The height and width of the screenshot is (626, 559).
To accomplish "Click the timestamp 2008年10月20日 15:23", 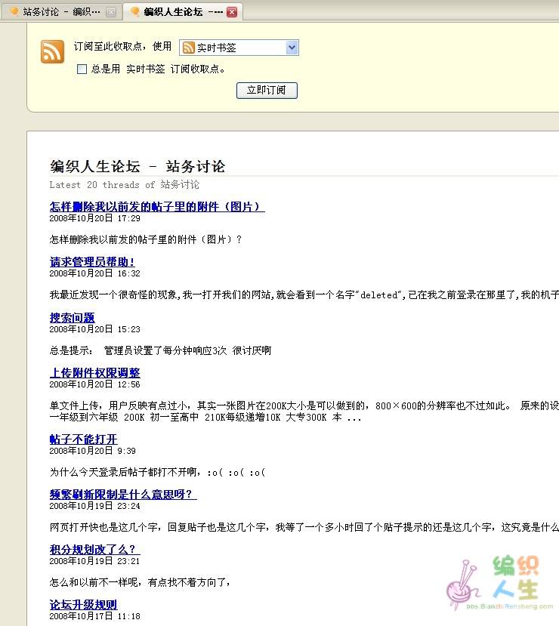I will click(x=94, y=329).
